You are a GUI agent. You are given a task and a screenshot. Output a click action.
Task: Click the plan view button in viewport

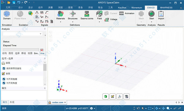click(x=126, y=97)
